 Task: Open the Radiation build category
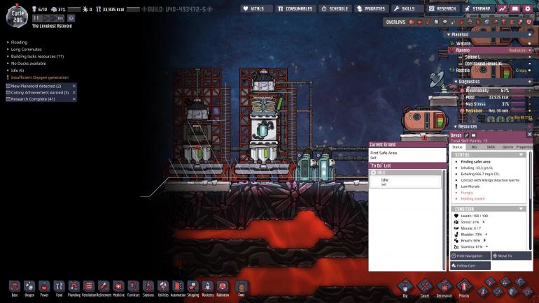click(223, 286)
